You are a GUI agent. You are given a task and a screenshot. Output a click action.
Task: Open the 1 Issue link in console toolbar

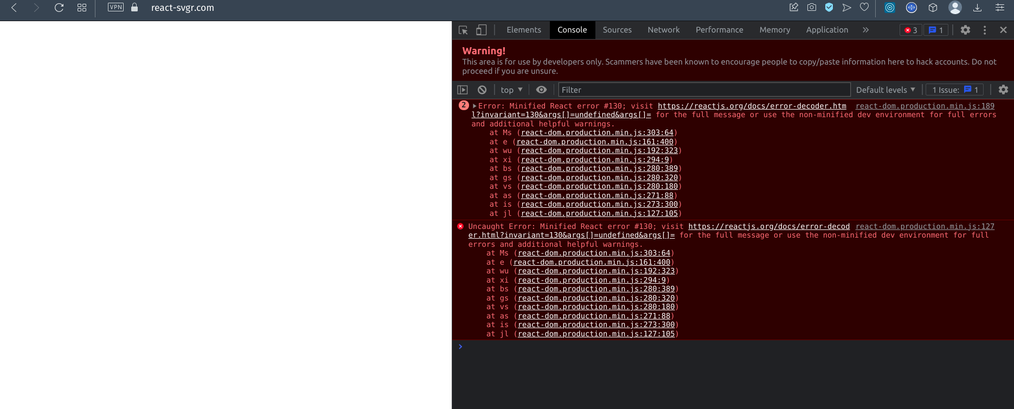(x=955, y=90)
